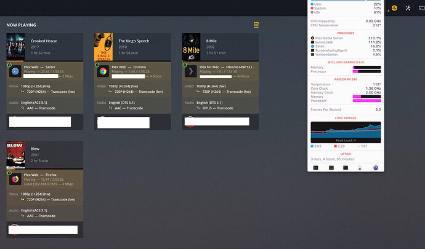Click 'OPUS — Transcode' on 8 Mile card
425x249 pixels.
pyautogui.click(x=218, y=108)
